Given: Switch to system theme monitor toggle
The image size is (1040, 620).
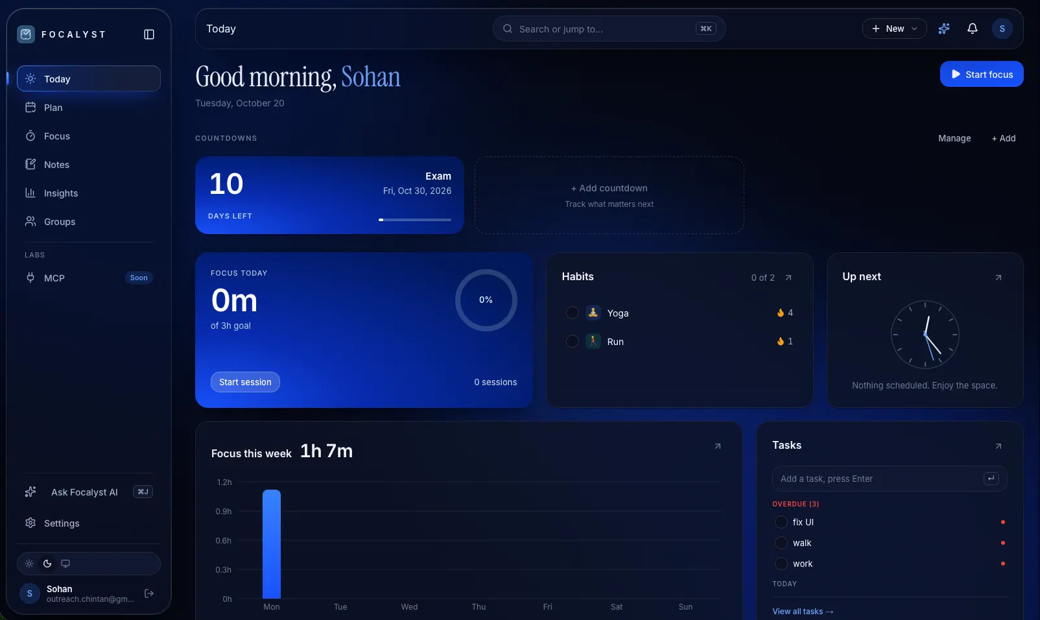Looking at the screenshot, I should tap(65, 564).
